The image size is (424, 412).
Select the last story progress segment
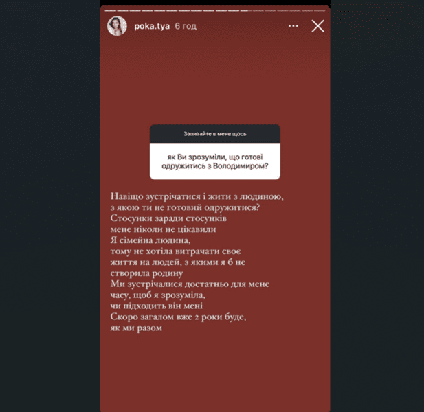pyautogui.click(x=320, y=10)
